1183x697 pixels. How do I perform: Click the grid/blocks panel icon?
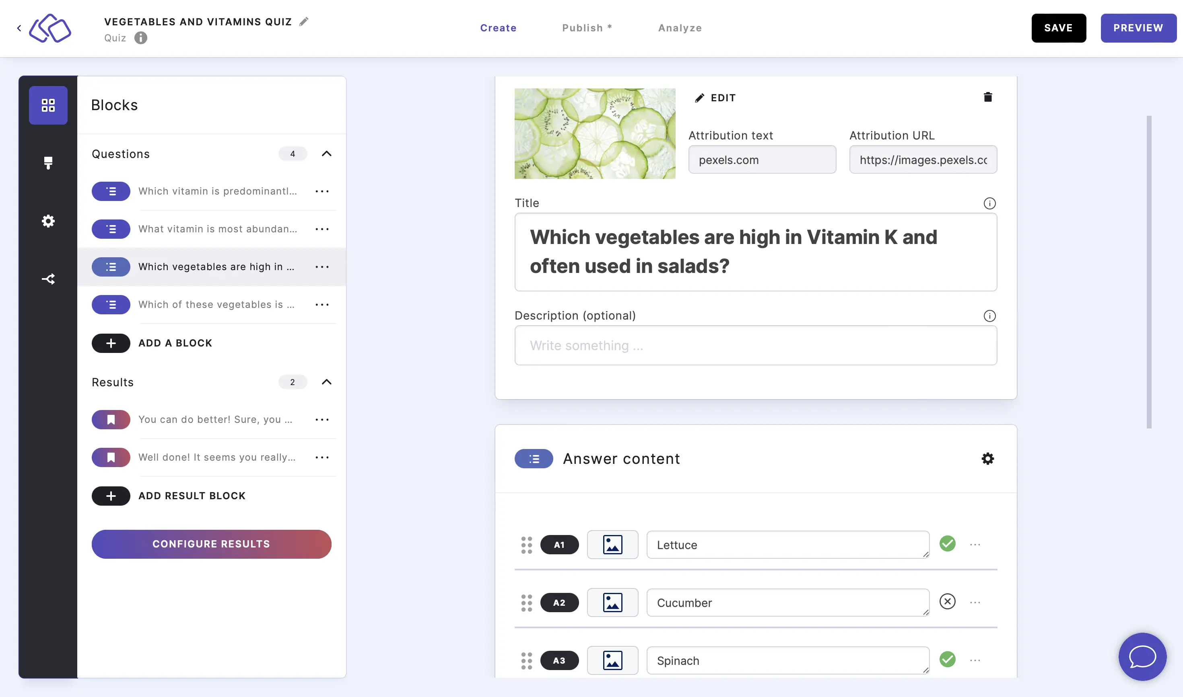(x=47, y=105)
